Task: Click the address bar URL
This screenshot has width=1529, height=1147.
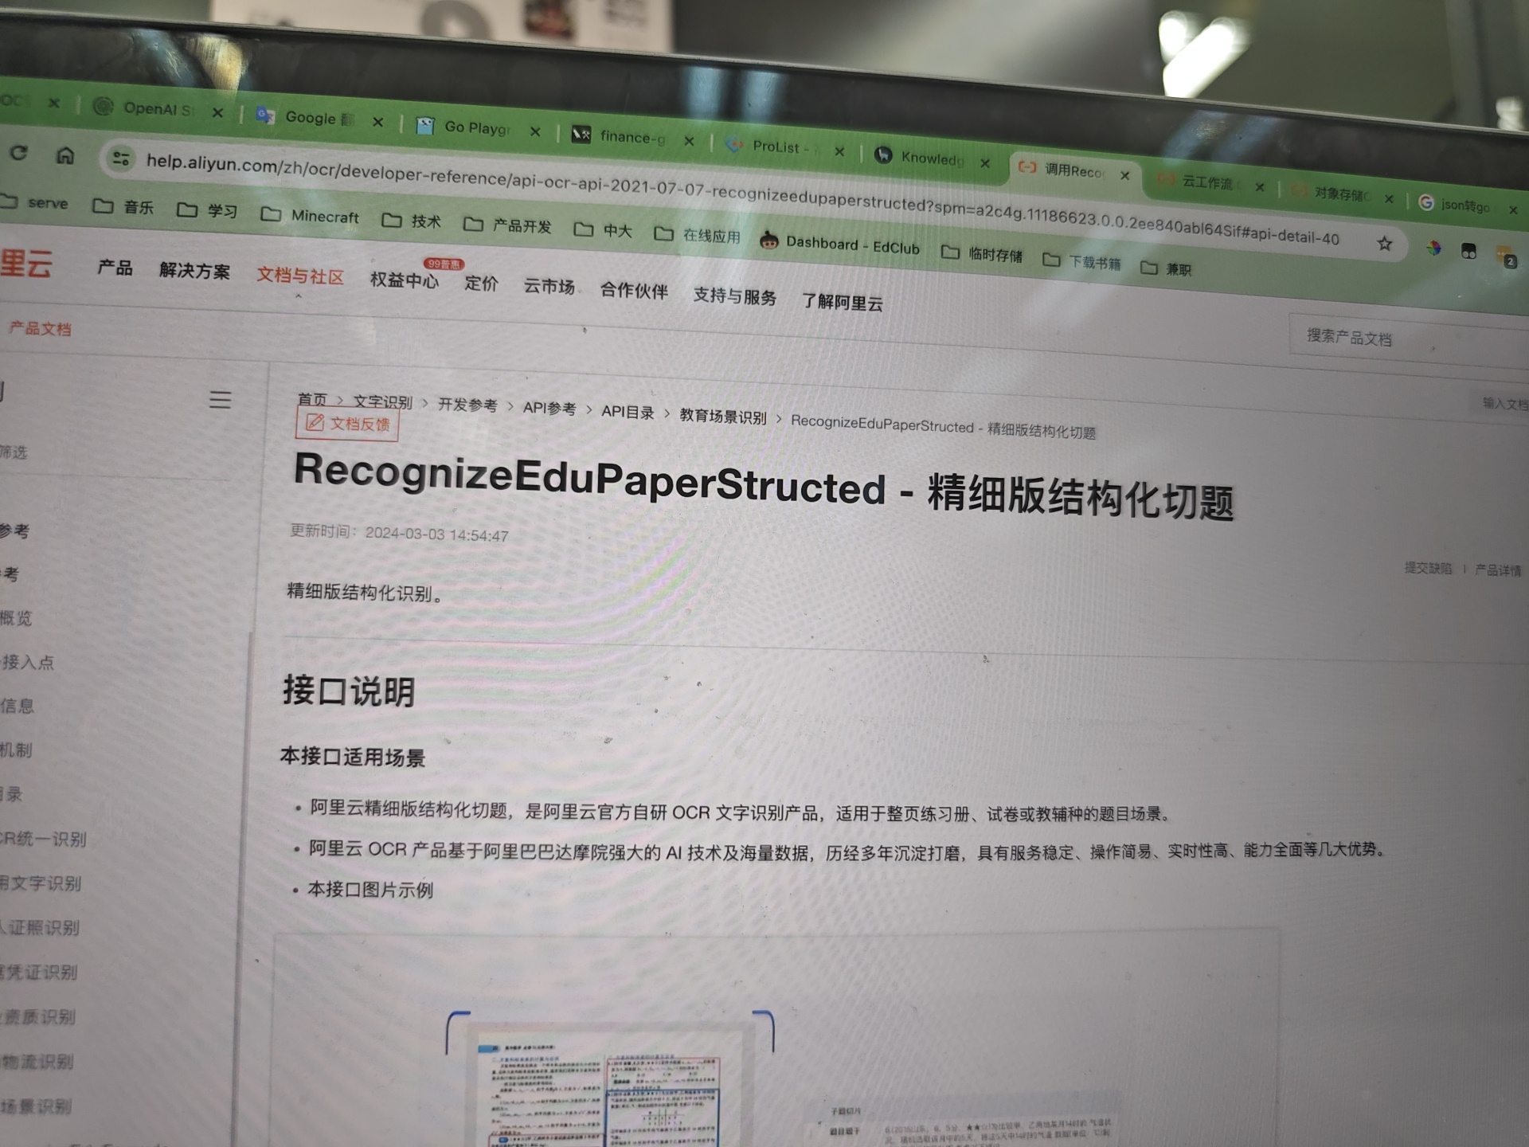Action: click(742, 198)
